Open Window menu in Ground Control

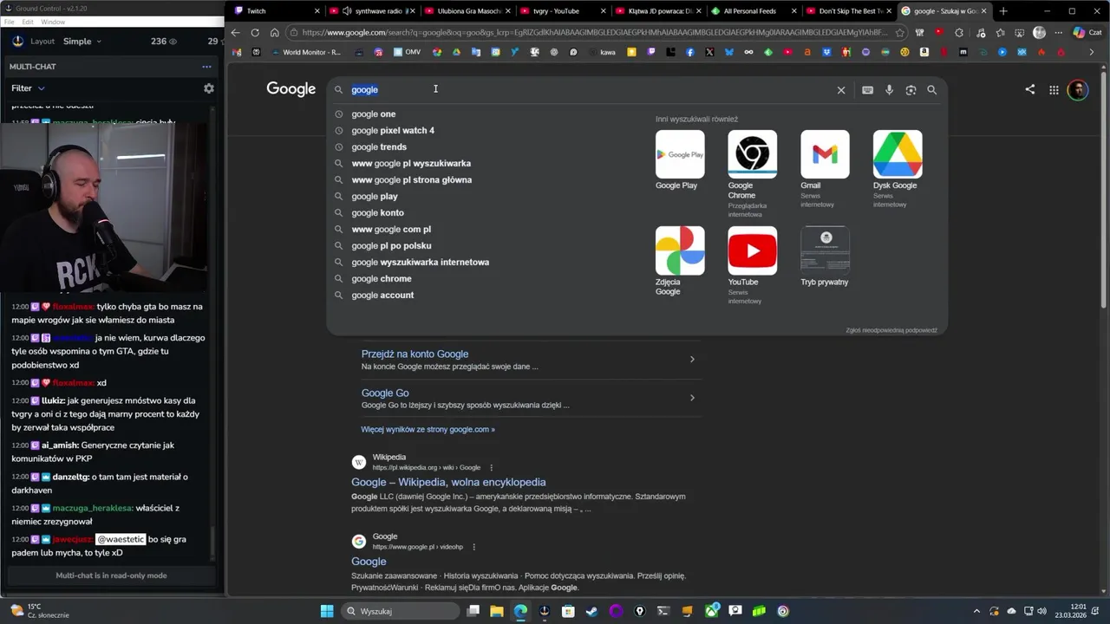pos(53,22)
